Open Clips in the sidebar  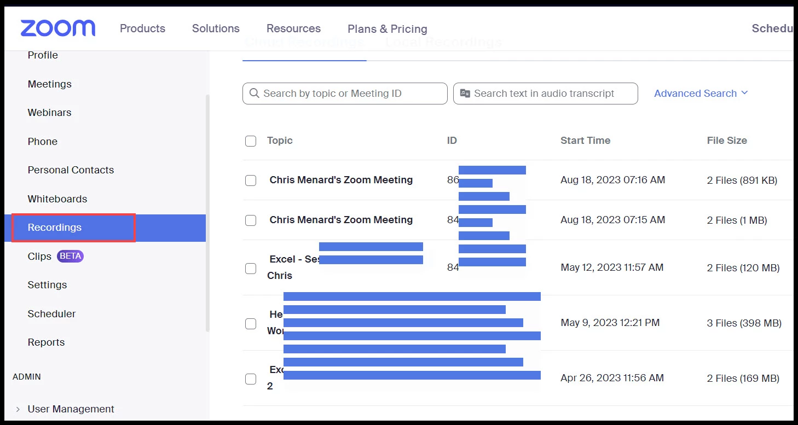(39, 257)
